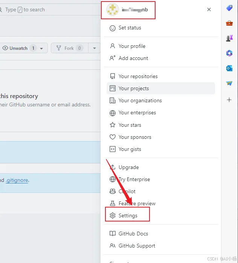This screenshot has height=263, width=238.
Task: Click the globe icon beside Try Enterprise
Action: point(113,179)
